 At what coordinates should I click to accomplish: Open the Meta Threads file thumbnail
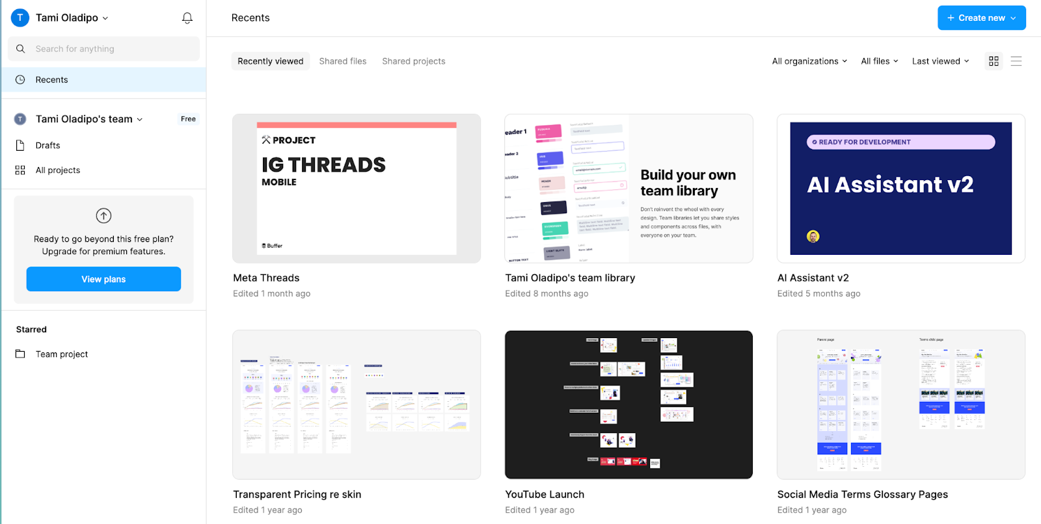357,189
